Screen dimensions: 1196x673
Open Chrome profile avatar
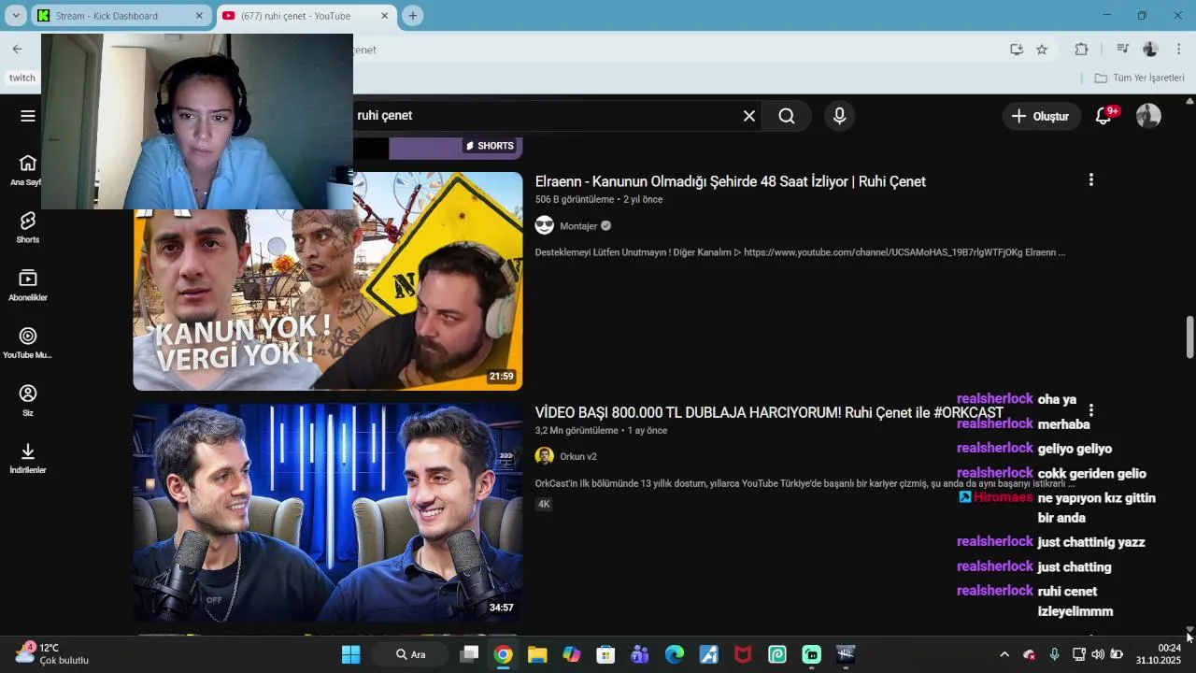(1150, 50)
